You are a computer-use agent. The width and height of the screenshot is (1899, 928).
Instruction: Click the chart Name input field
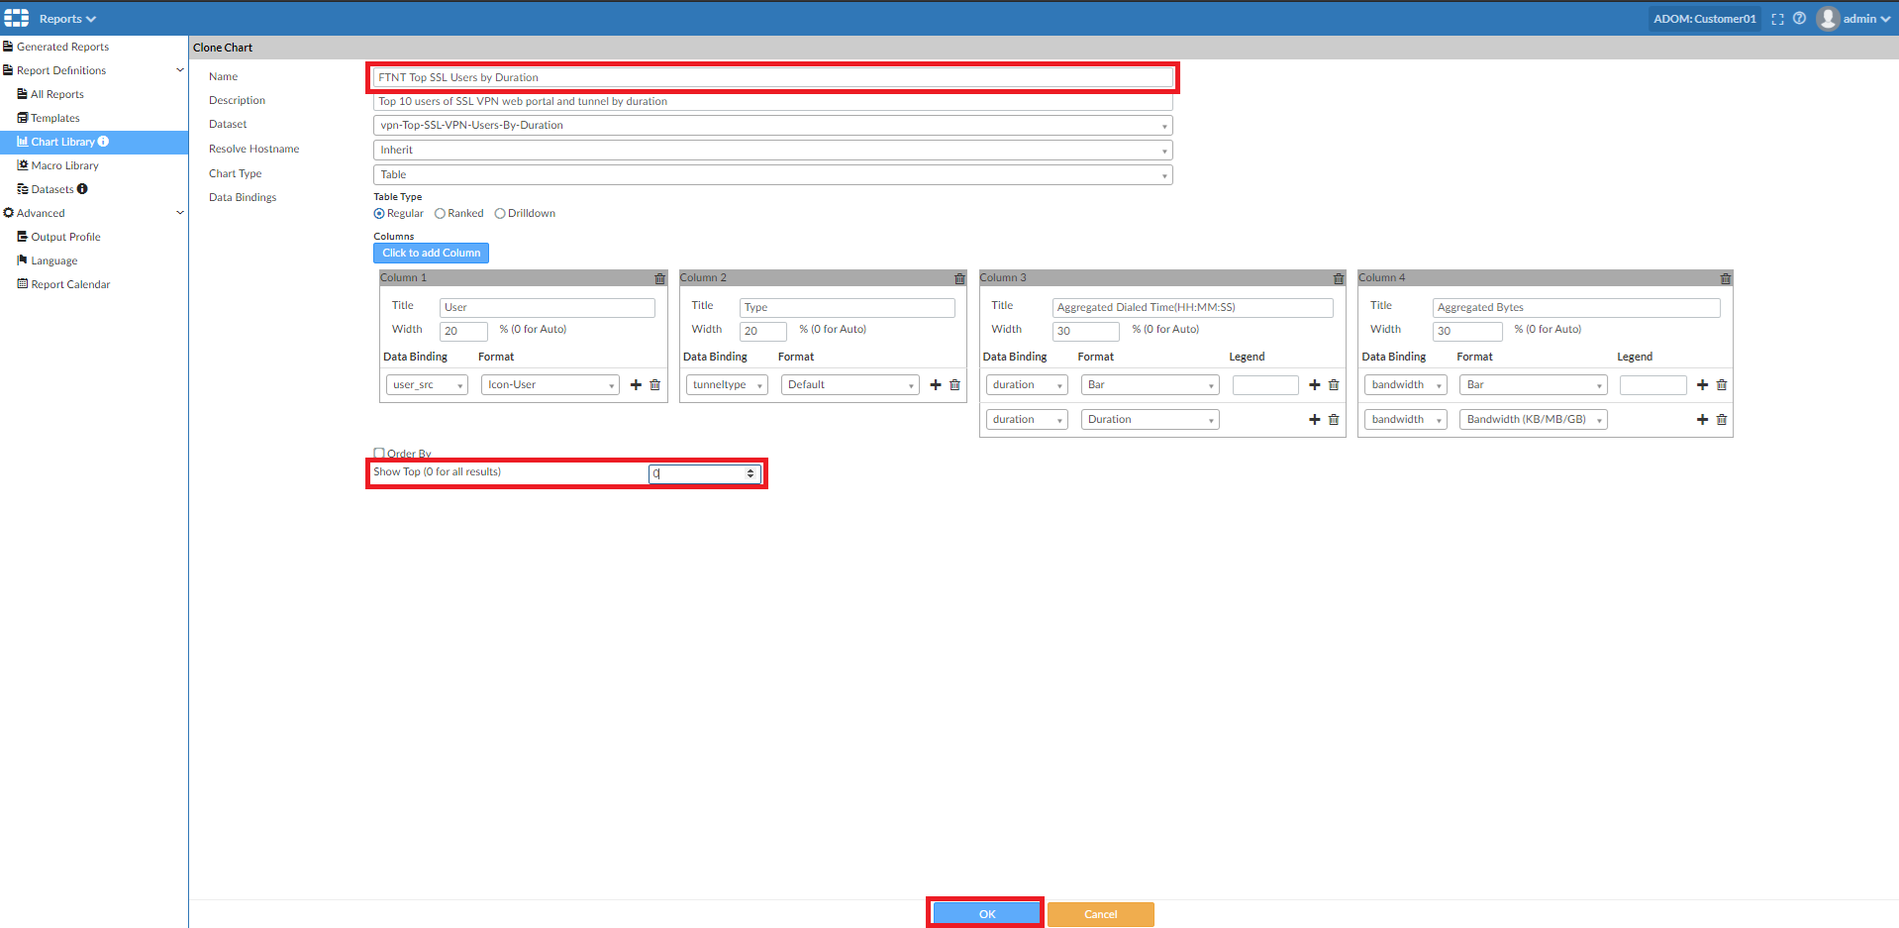pos(772,77)
